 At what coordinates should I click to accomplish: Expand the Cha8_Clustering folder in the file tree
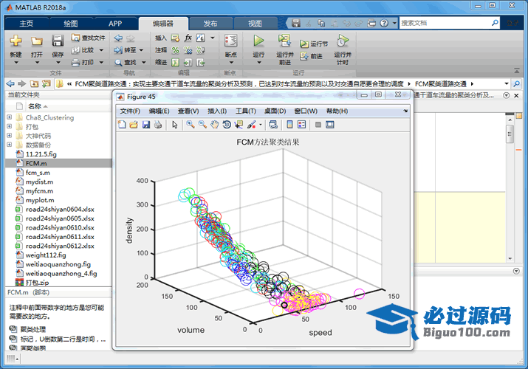[x=10, y=117]
